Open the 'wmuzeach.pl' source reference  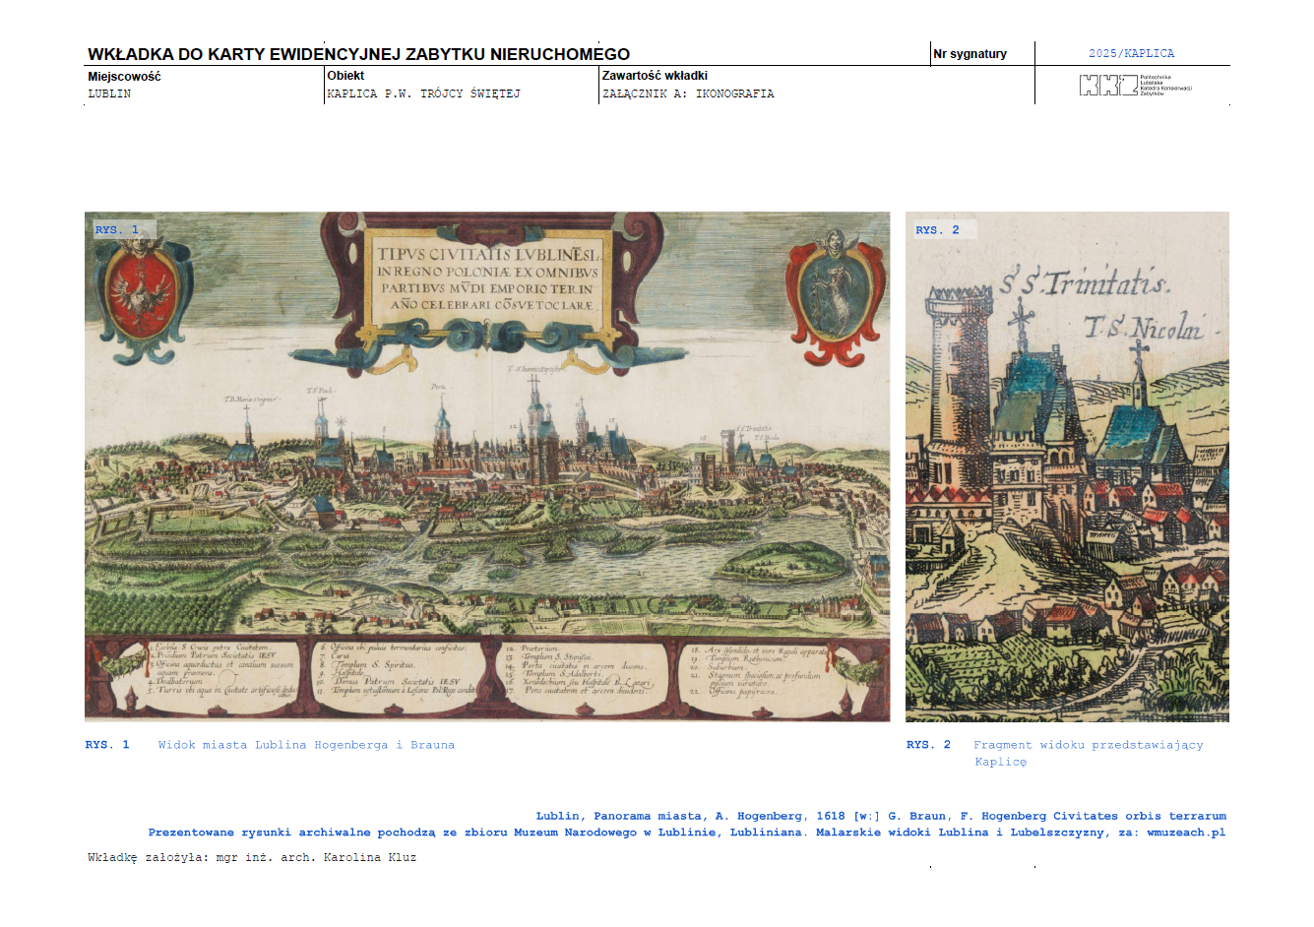[1186, 833]
